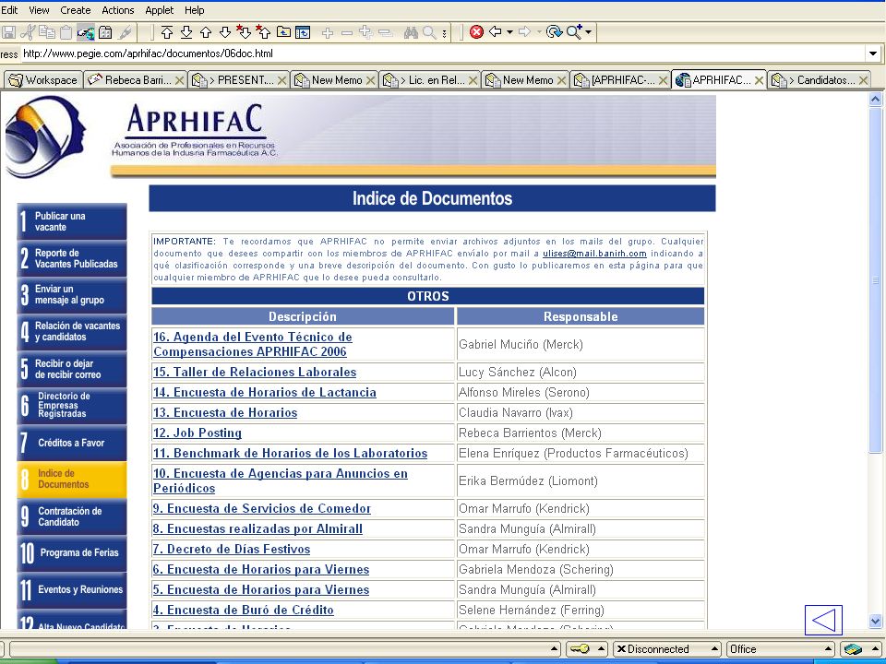Click the magnifying glass search toolbar icon
This screenshot has height=664, width=886.
pyautogui.click(x=429, y=33)
